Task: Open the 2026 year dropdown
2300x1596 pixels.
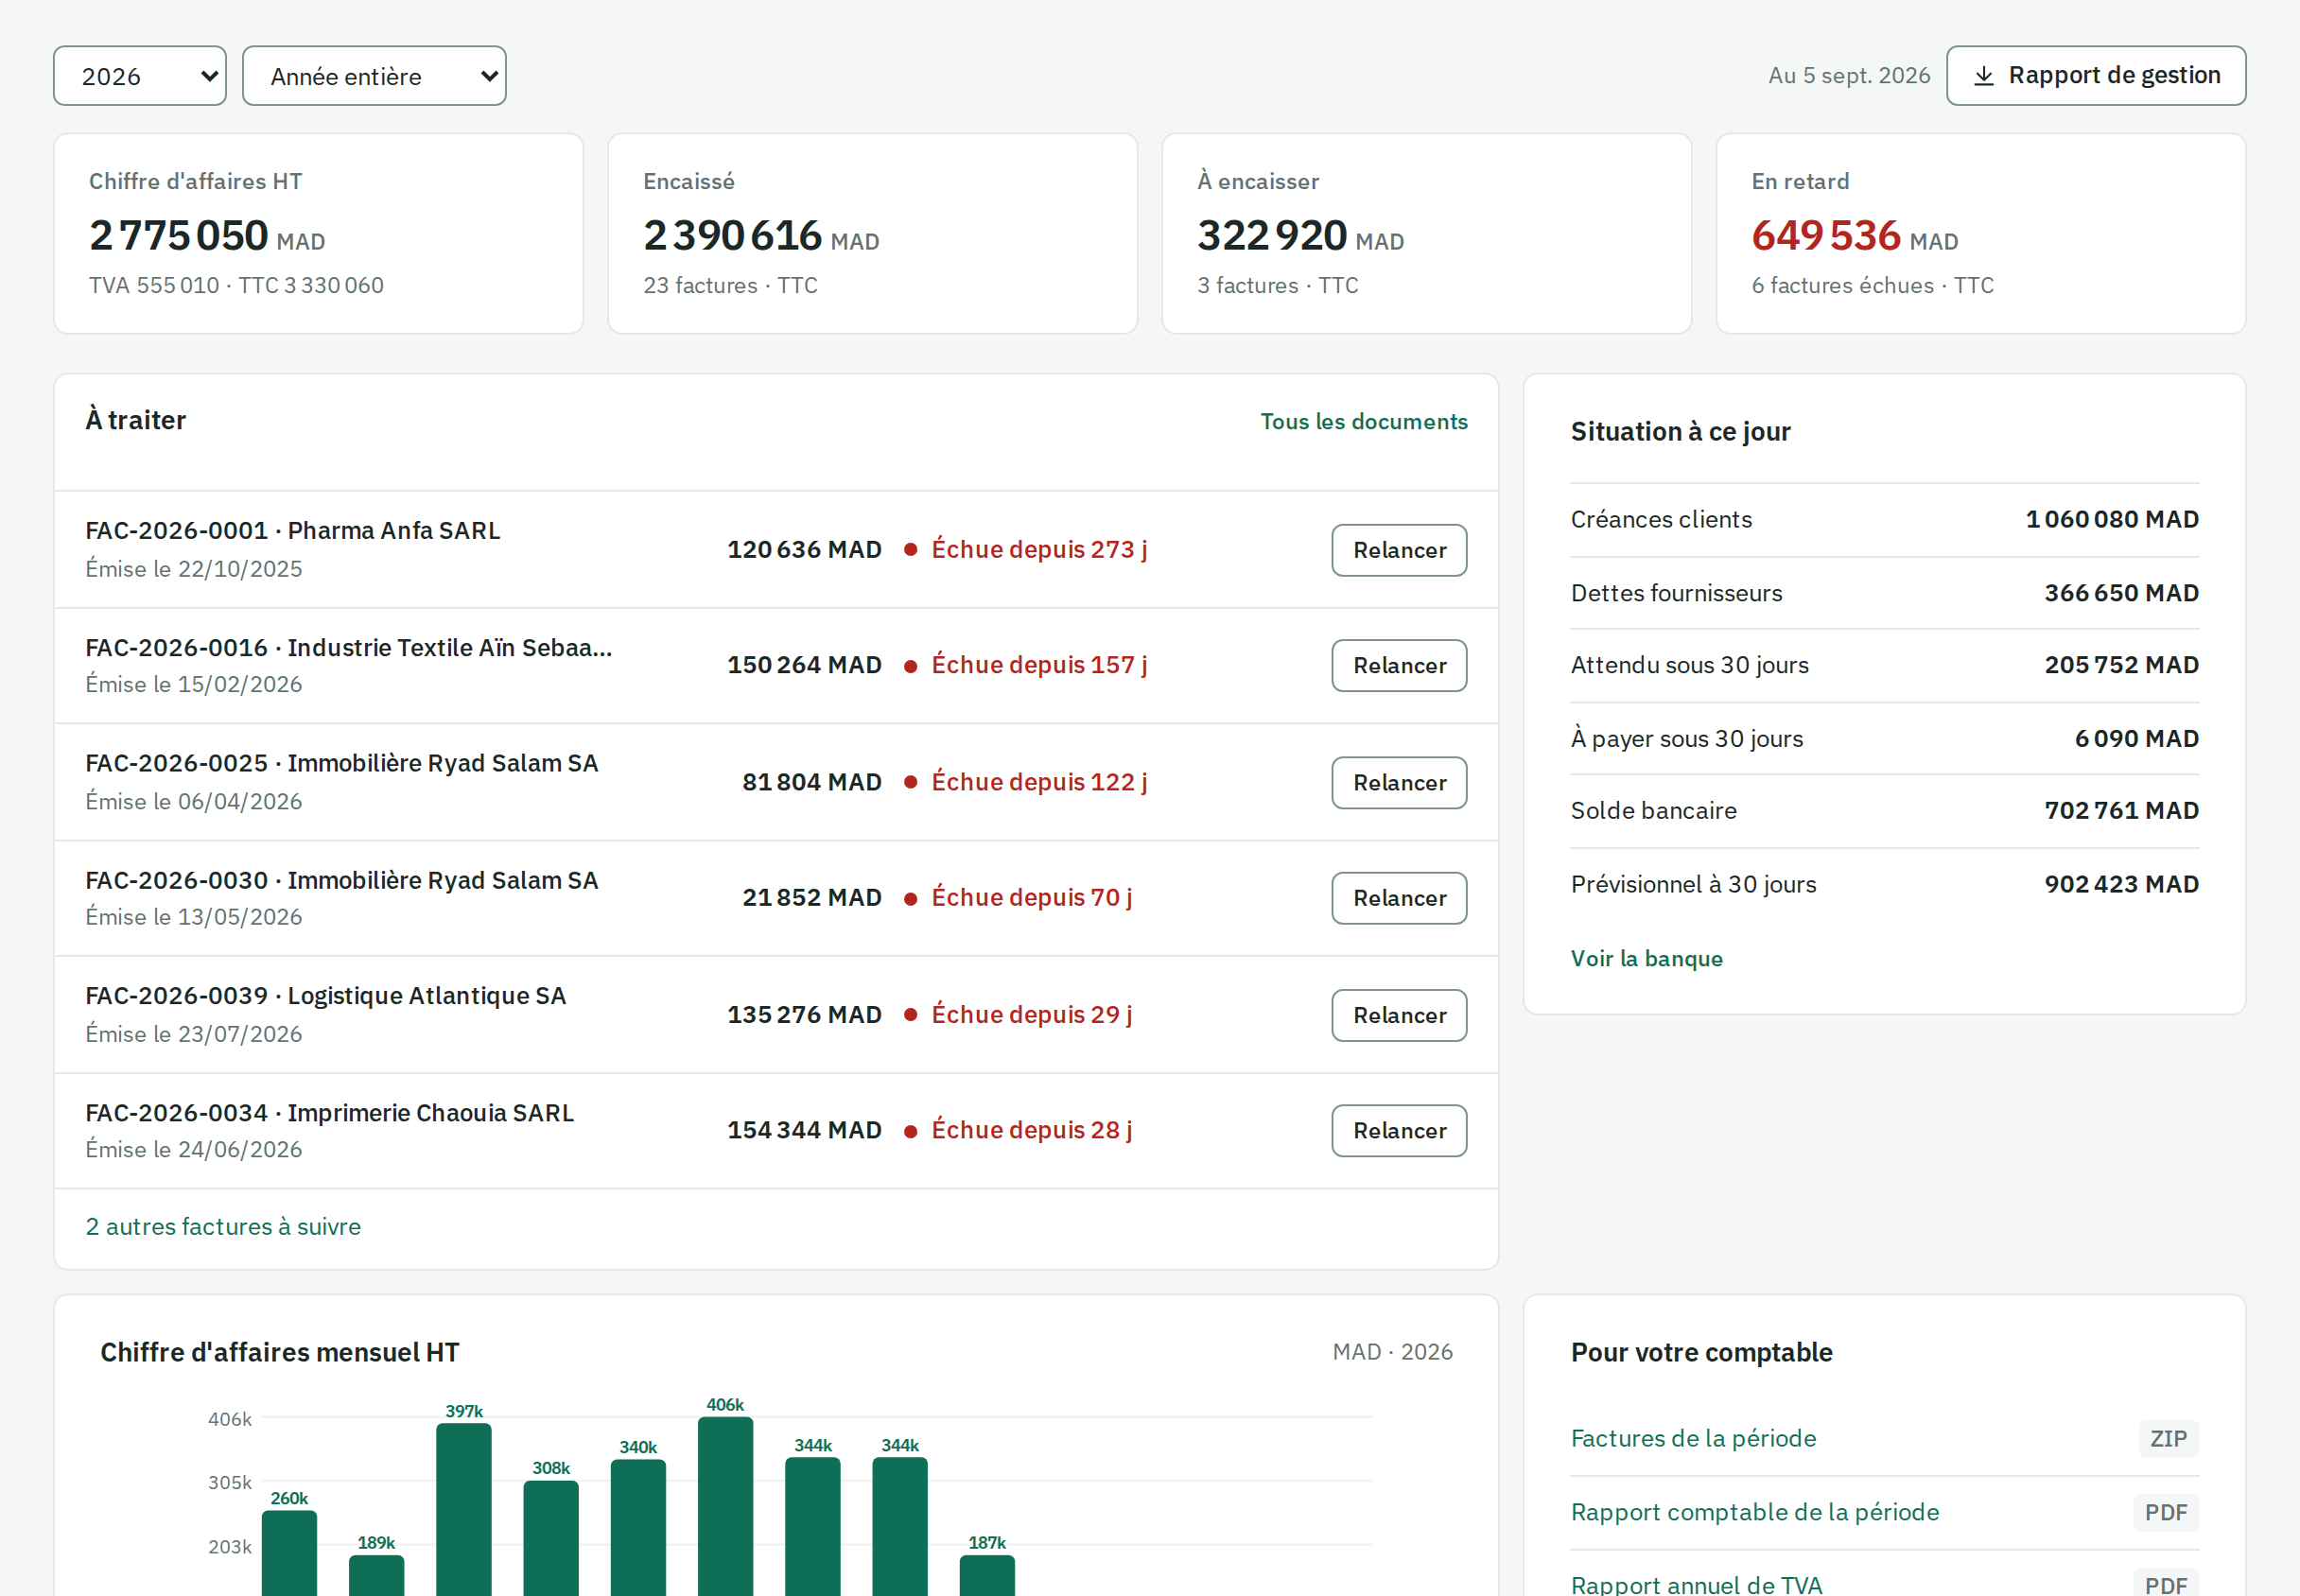Action: click(x=140, y=76)
